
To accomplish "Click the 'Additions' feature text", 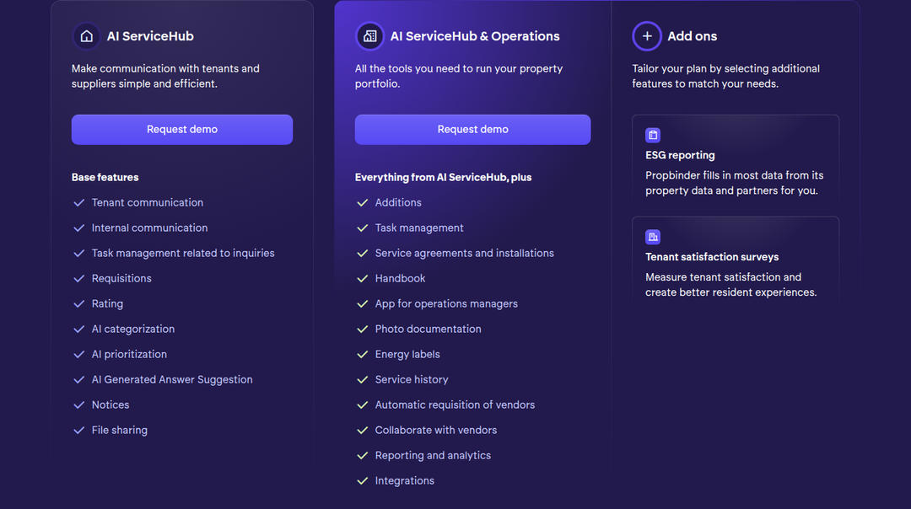I will pyautogui.click(x=398, y=202).
